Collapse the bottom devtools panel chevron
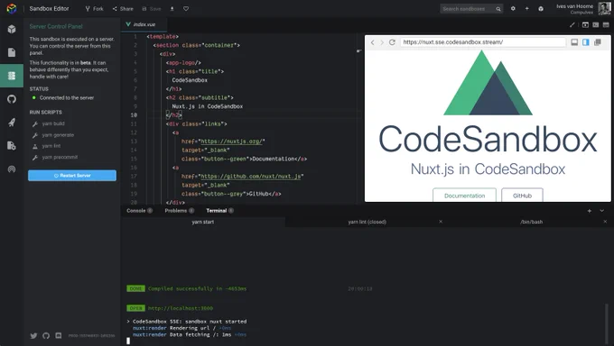Viewport: 614px width, 346px height. [602, 211]
